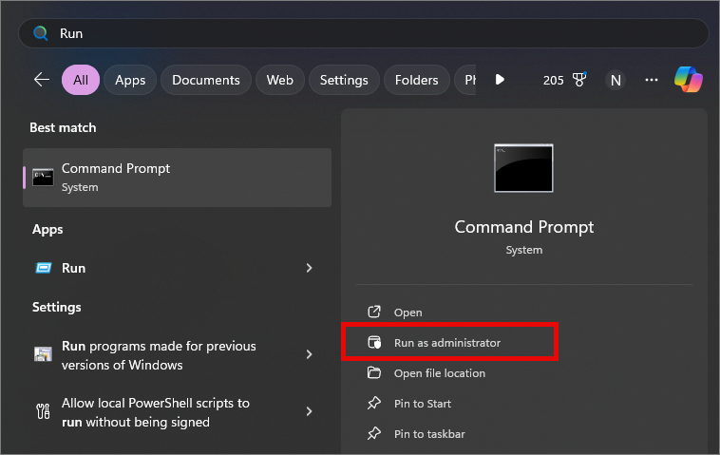Switch to the Documents filter tab
The width and height of the screenshot is (720, 455).
click(206, 80)
